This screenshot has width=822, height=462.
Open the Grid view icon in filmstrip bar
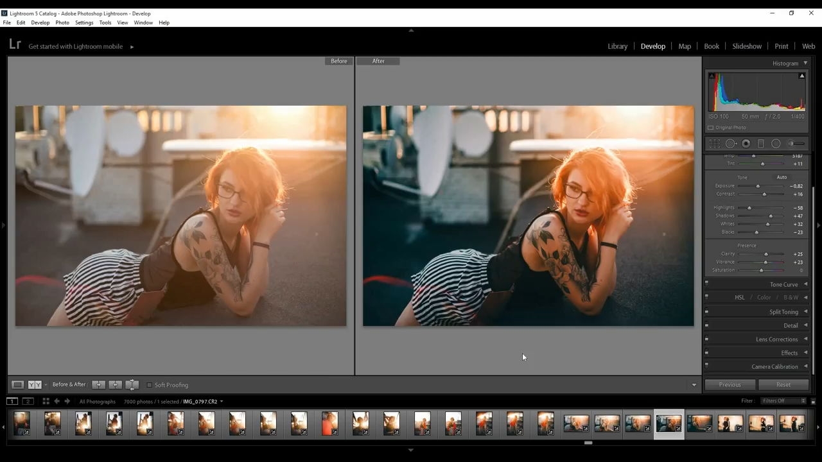click(x=46, y=402)
